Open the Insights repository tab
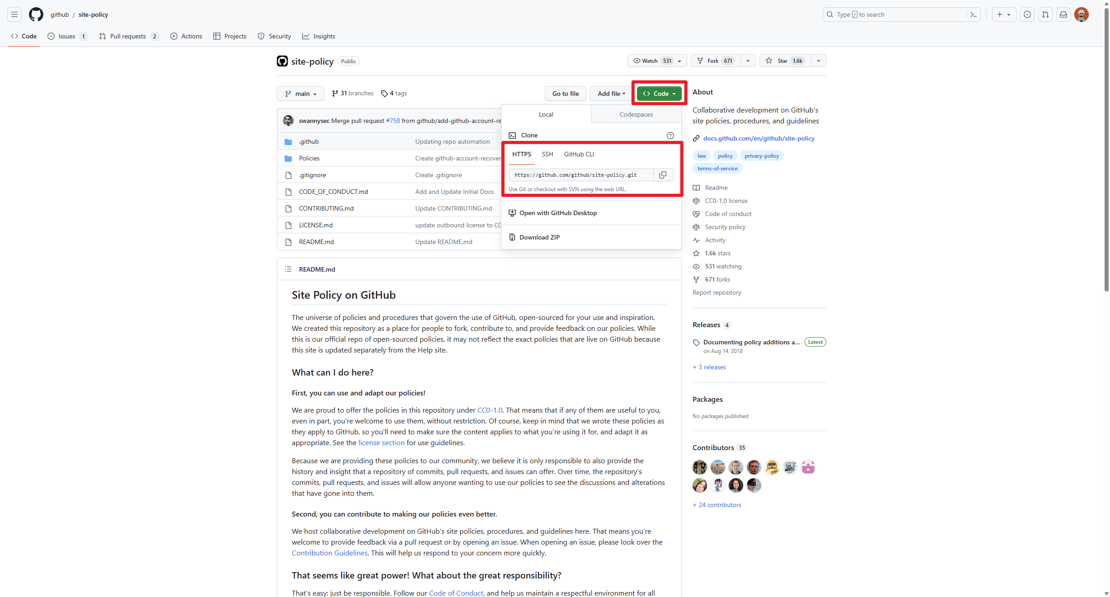 pyautogui.click(x=318, y=36)
